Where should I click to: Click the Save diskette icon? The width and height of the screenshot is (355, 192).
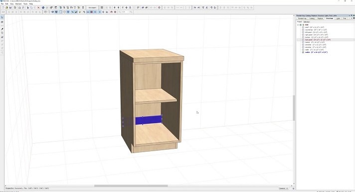[x=10, y=7]
